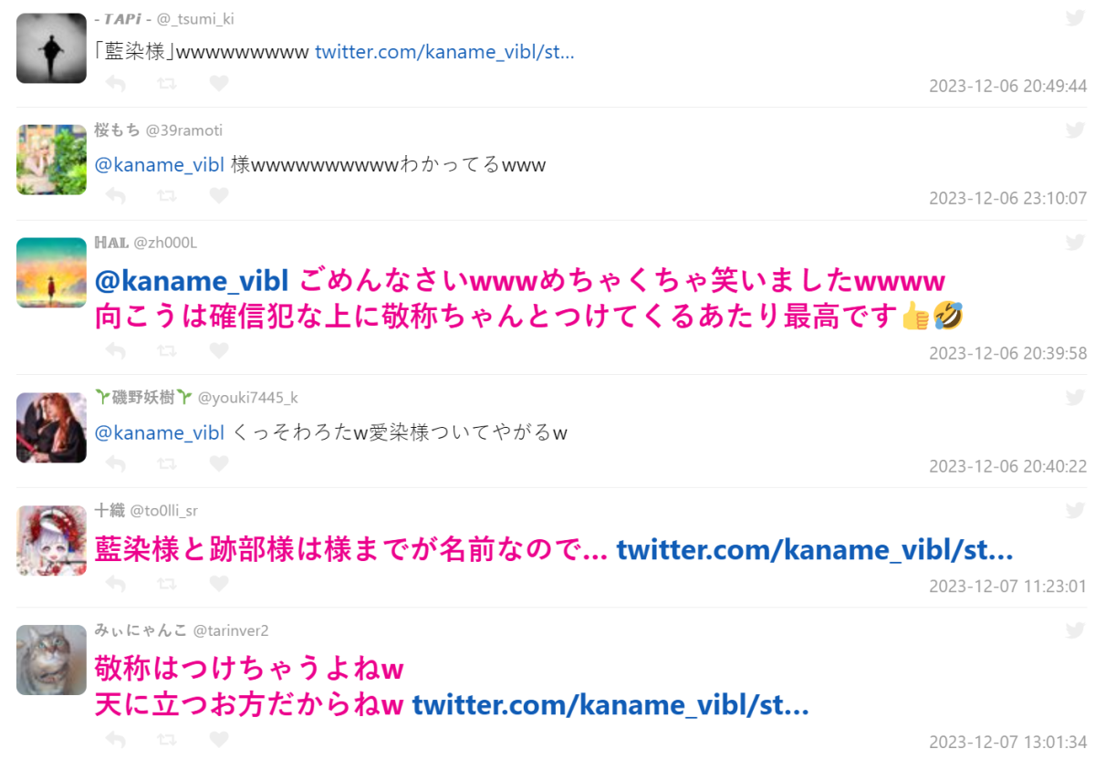Retweet the youki7445_k tweet
Screen dimensions: 1095x759
167,463
